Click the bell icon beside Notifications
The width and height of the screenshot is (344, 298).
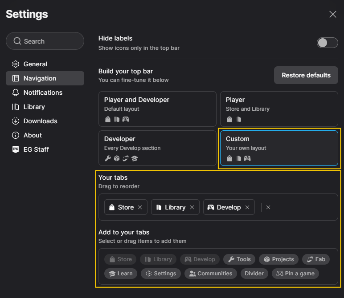pyautogui.click(x=16, y=93)
